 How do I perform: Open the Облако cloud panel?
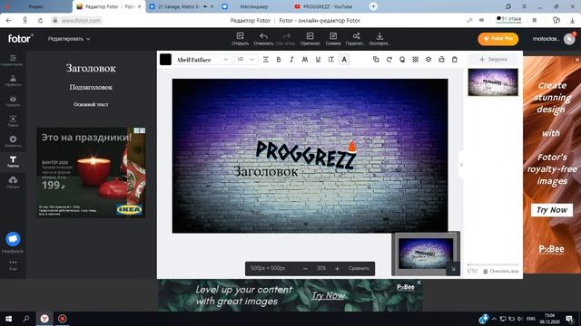pos(13,182)
